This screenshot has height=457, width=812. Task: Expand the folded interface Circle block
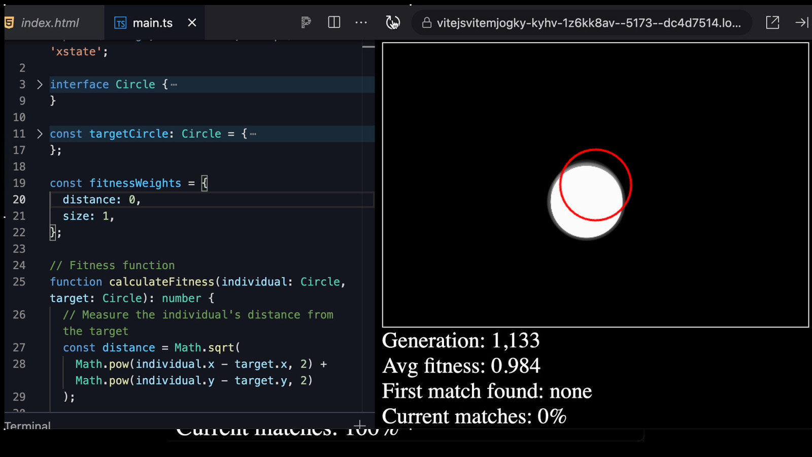tap(40, 84)
